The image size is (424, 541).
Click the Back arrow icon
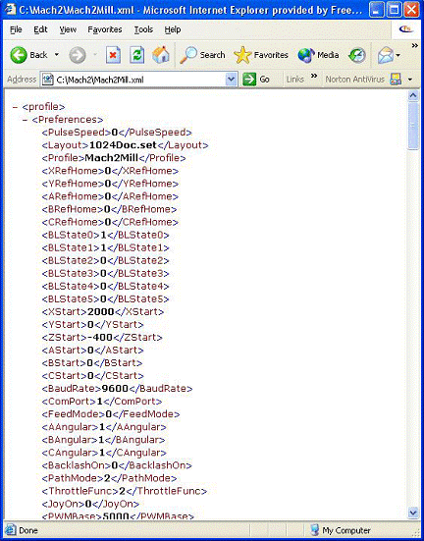pos(19,55)
